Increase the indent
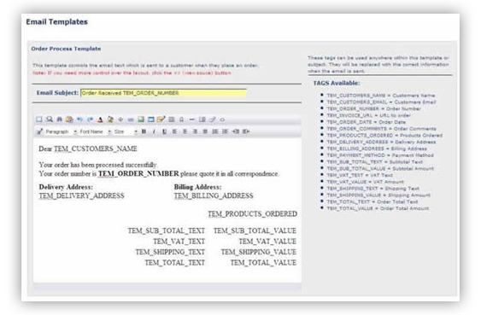The height and width of the screenshot is (315, 481). click(246, 131)
